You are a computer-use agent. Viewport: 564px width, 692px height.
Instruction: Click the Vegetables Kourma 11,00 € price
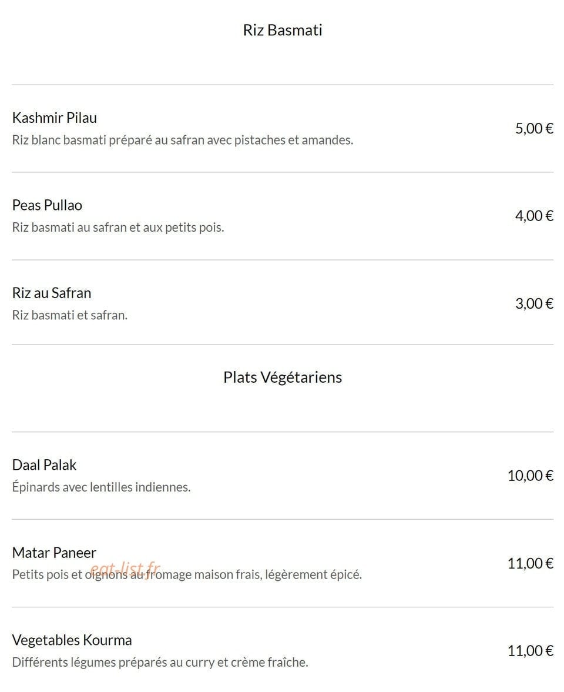coord(531,650)
